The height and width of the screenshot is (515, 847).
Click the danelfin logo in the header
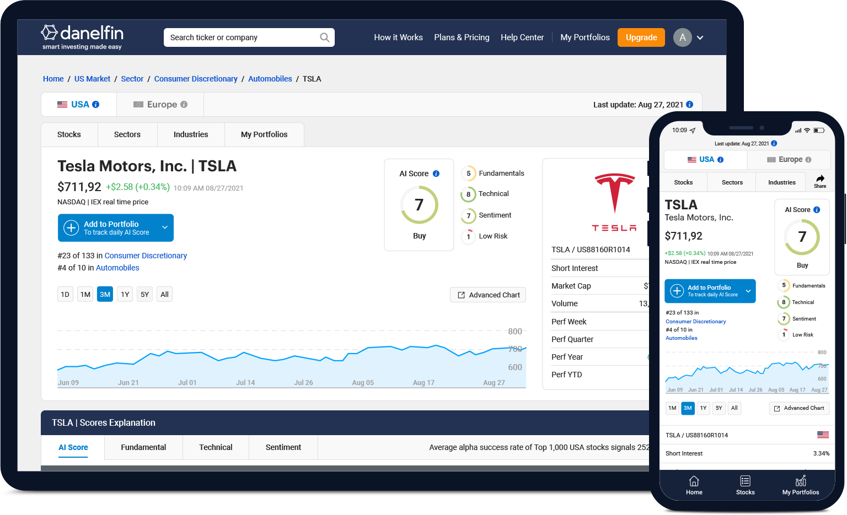(x=82, y=37)
